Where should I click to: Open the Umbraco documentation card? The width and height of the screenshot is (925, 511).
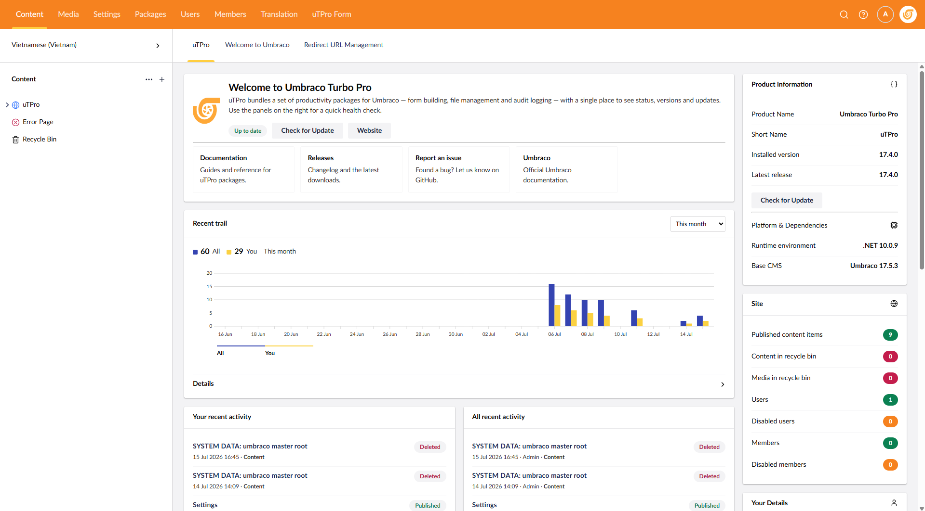[567, 169]
